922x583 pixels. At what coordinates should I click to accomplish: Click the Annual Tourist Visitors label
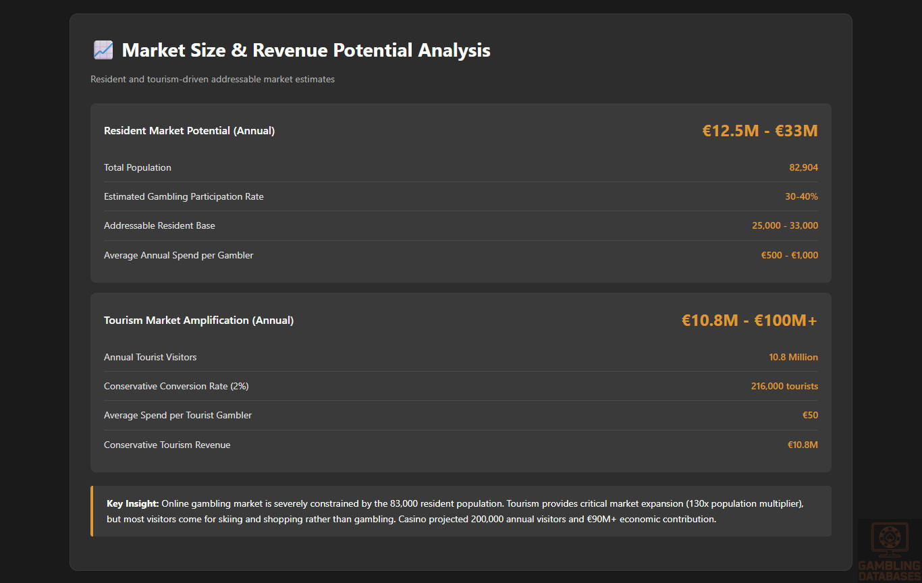pyautogui.click(x=151, y=357)
